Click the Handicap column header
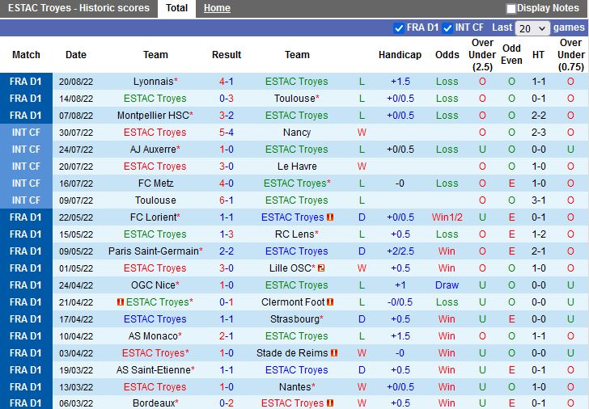The height and width of the screenshot is (409, 589). tap(400, 55)
